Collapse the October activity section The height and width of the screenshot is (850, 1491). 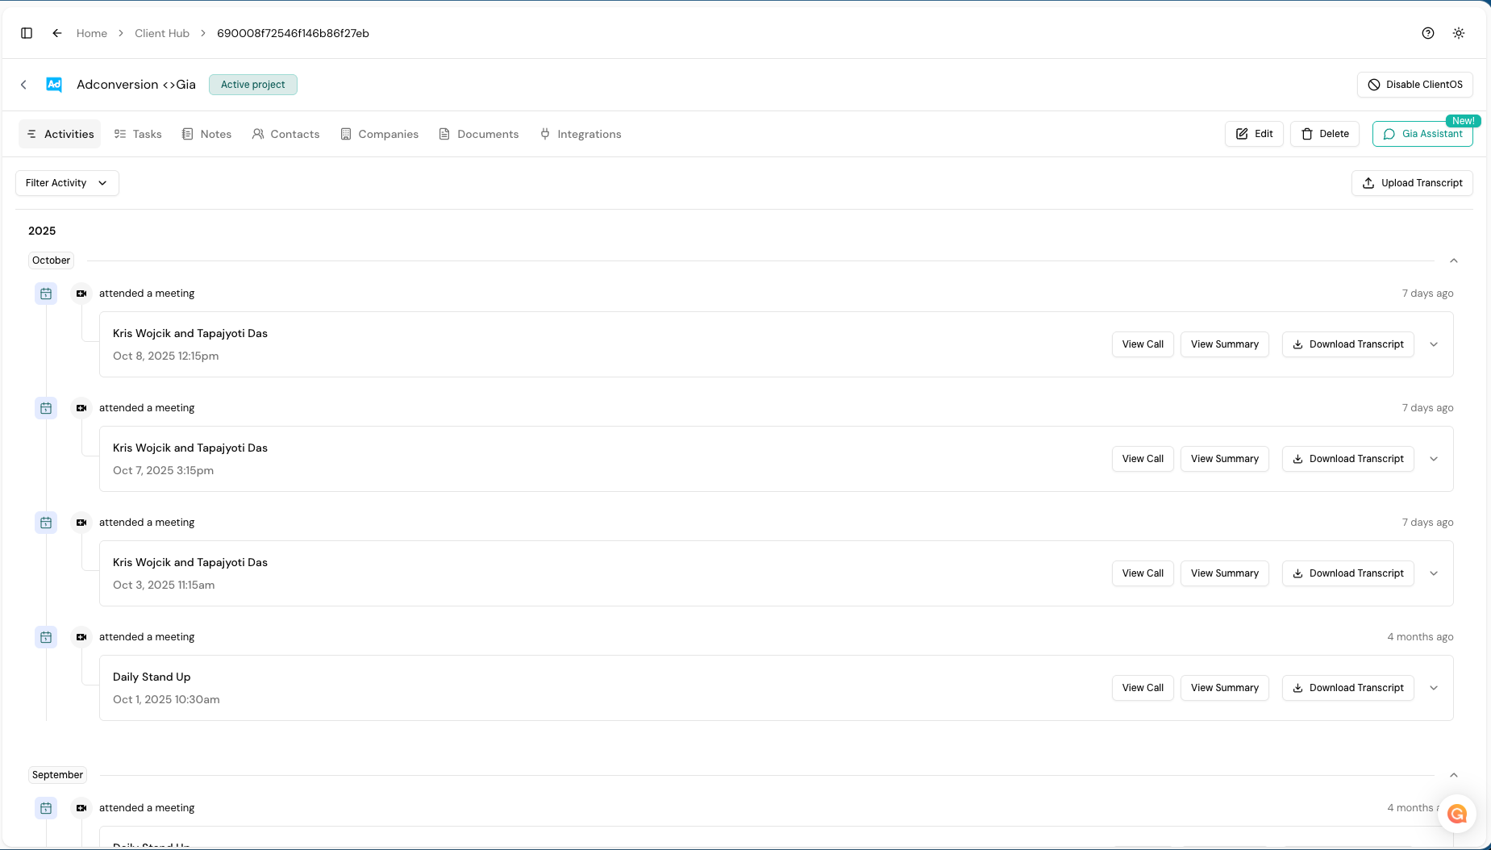pos(1453,260)
